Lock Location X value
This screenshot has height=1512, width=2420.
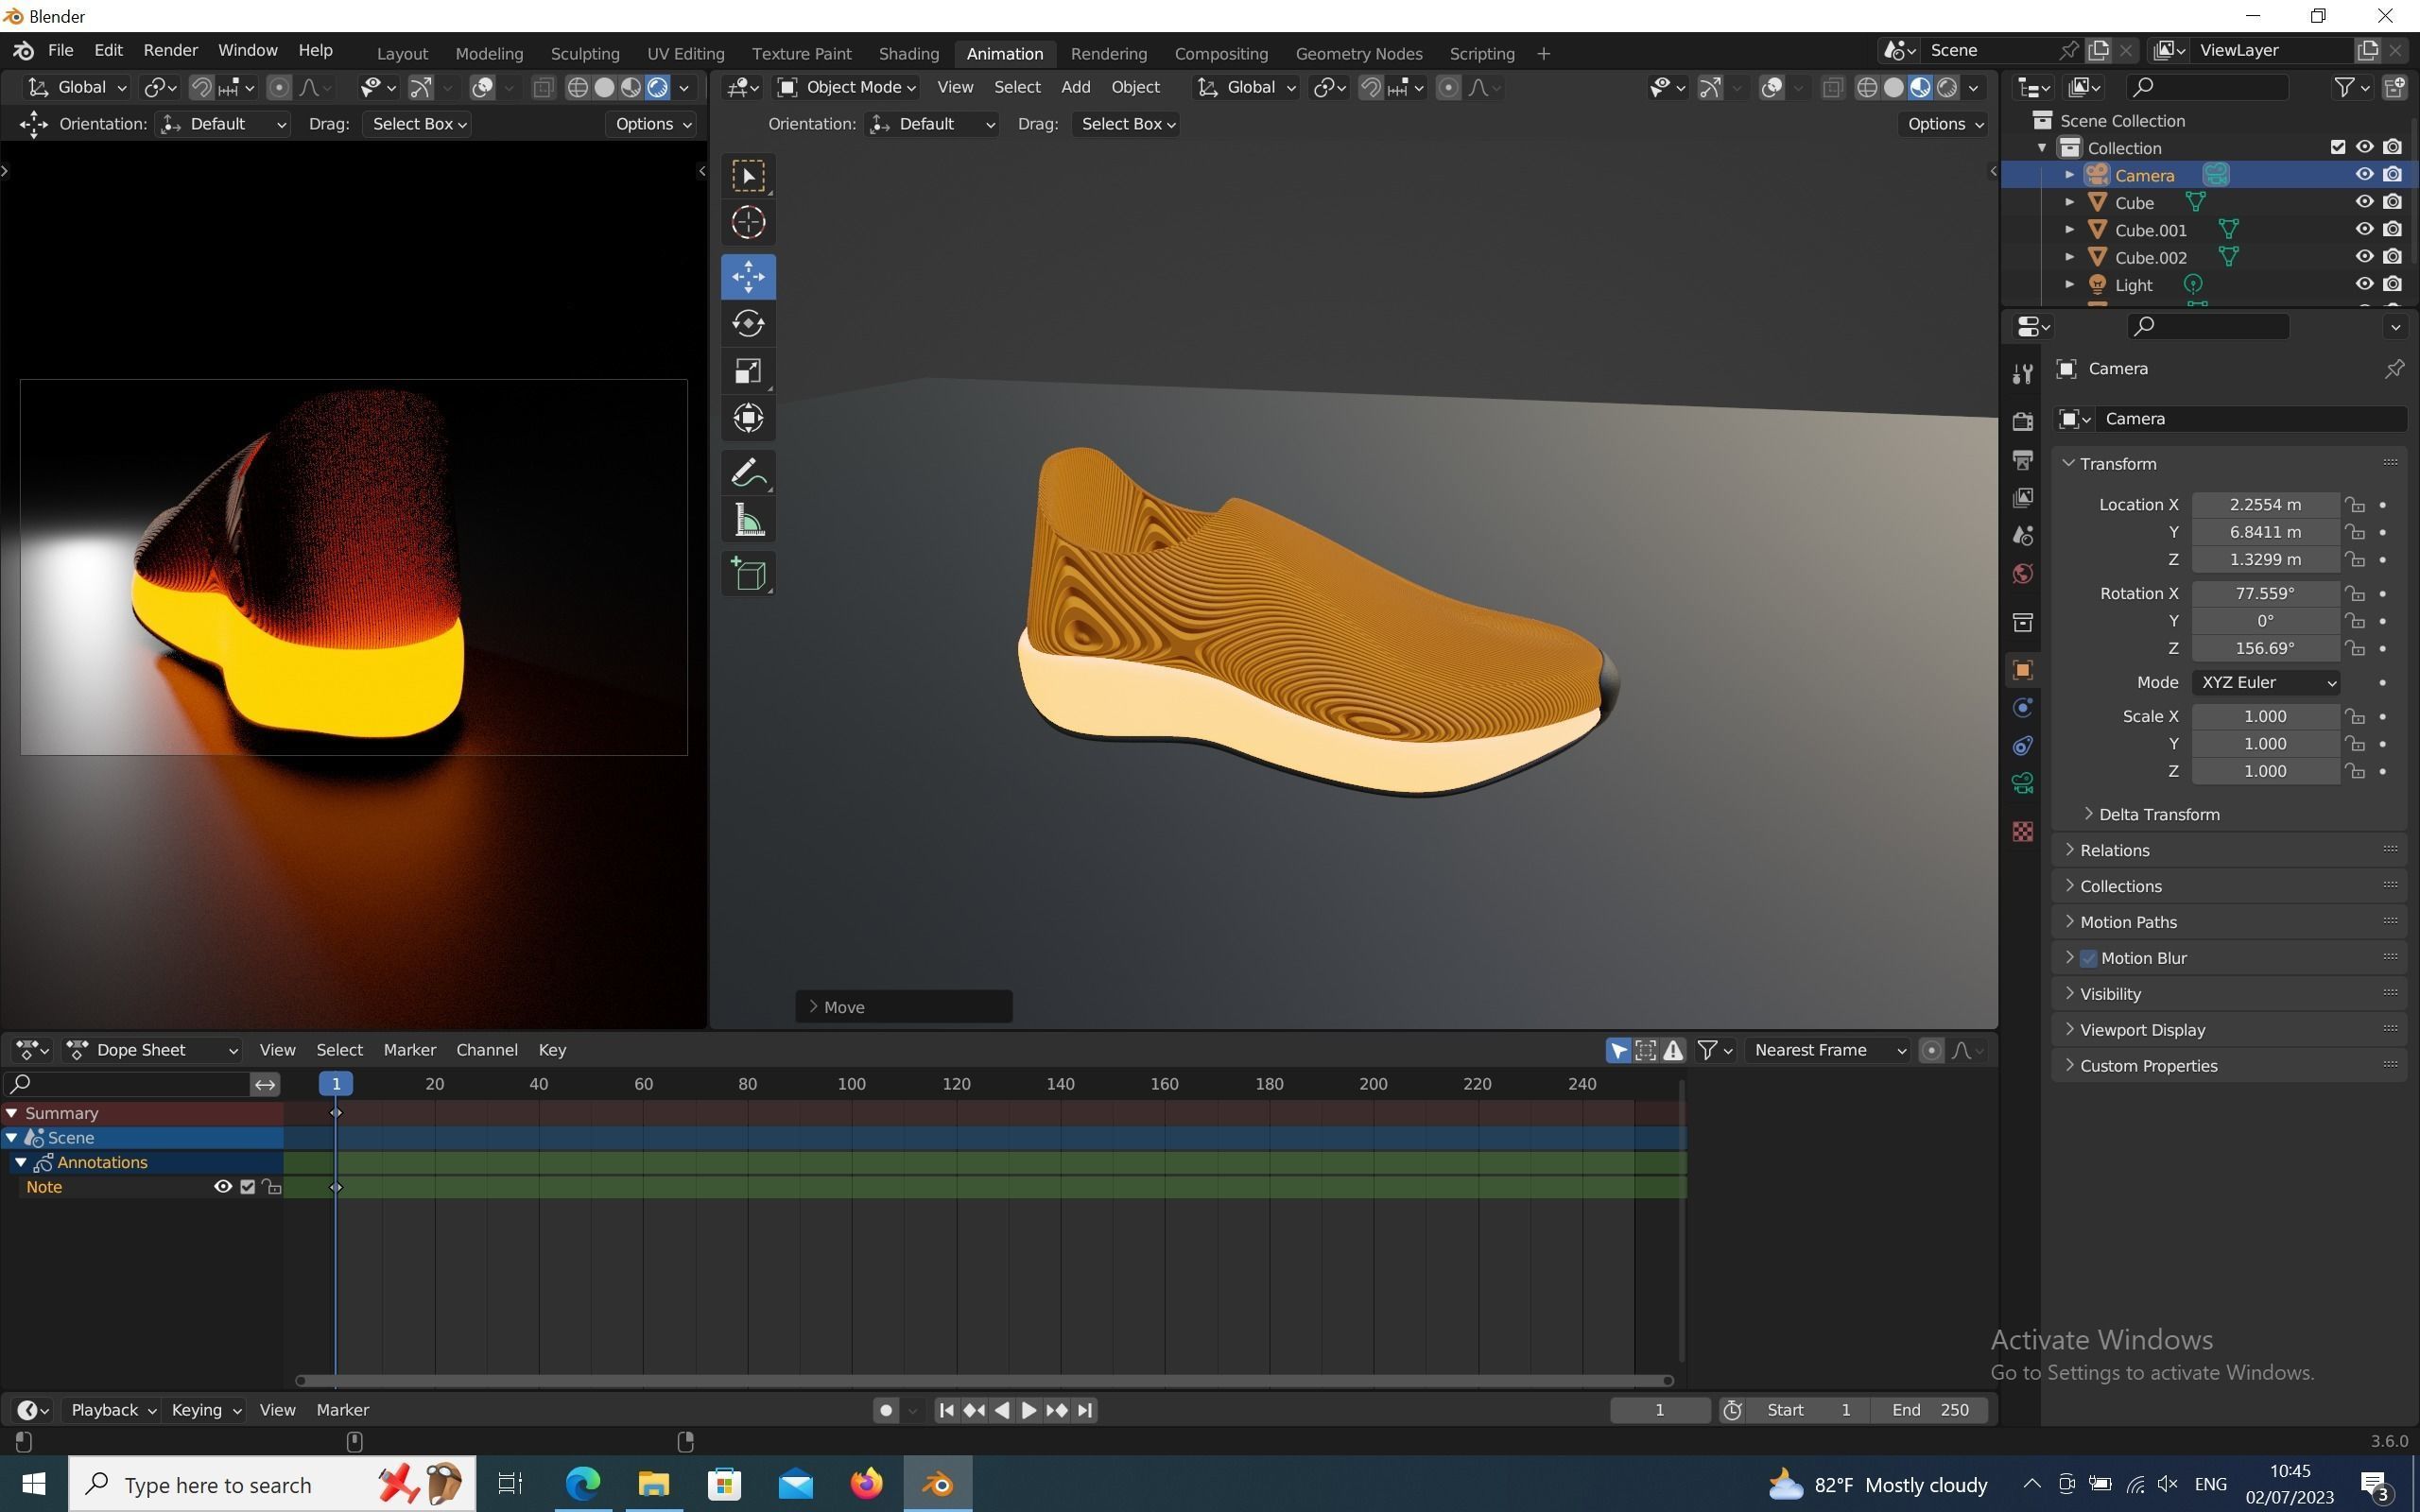(x=2355, y=505)
